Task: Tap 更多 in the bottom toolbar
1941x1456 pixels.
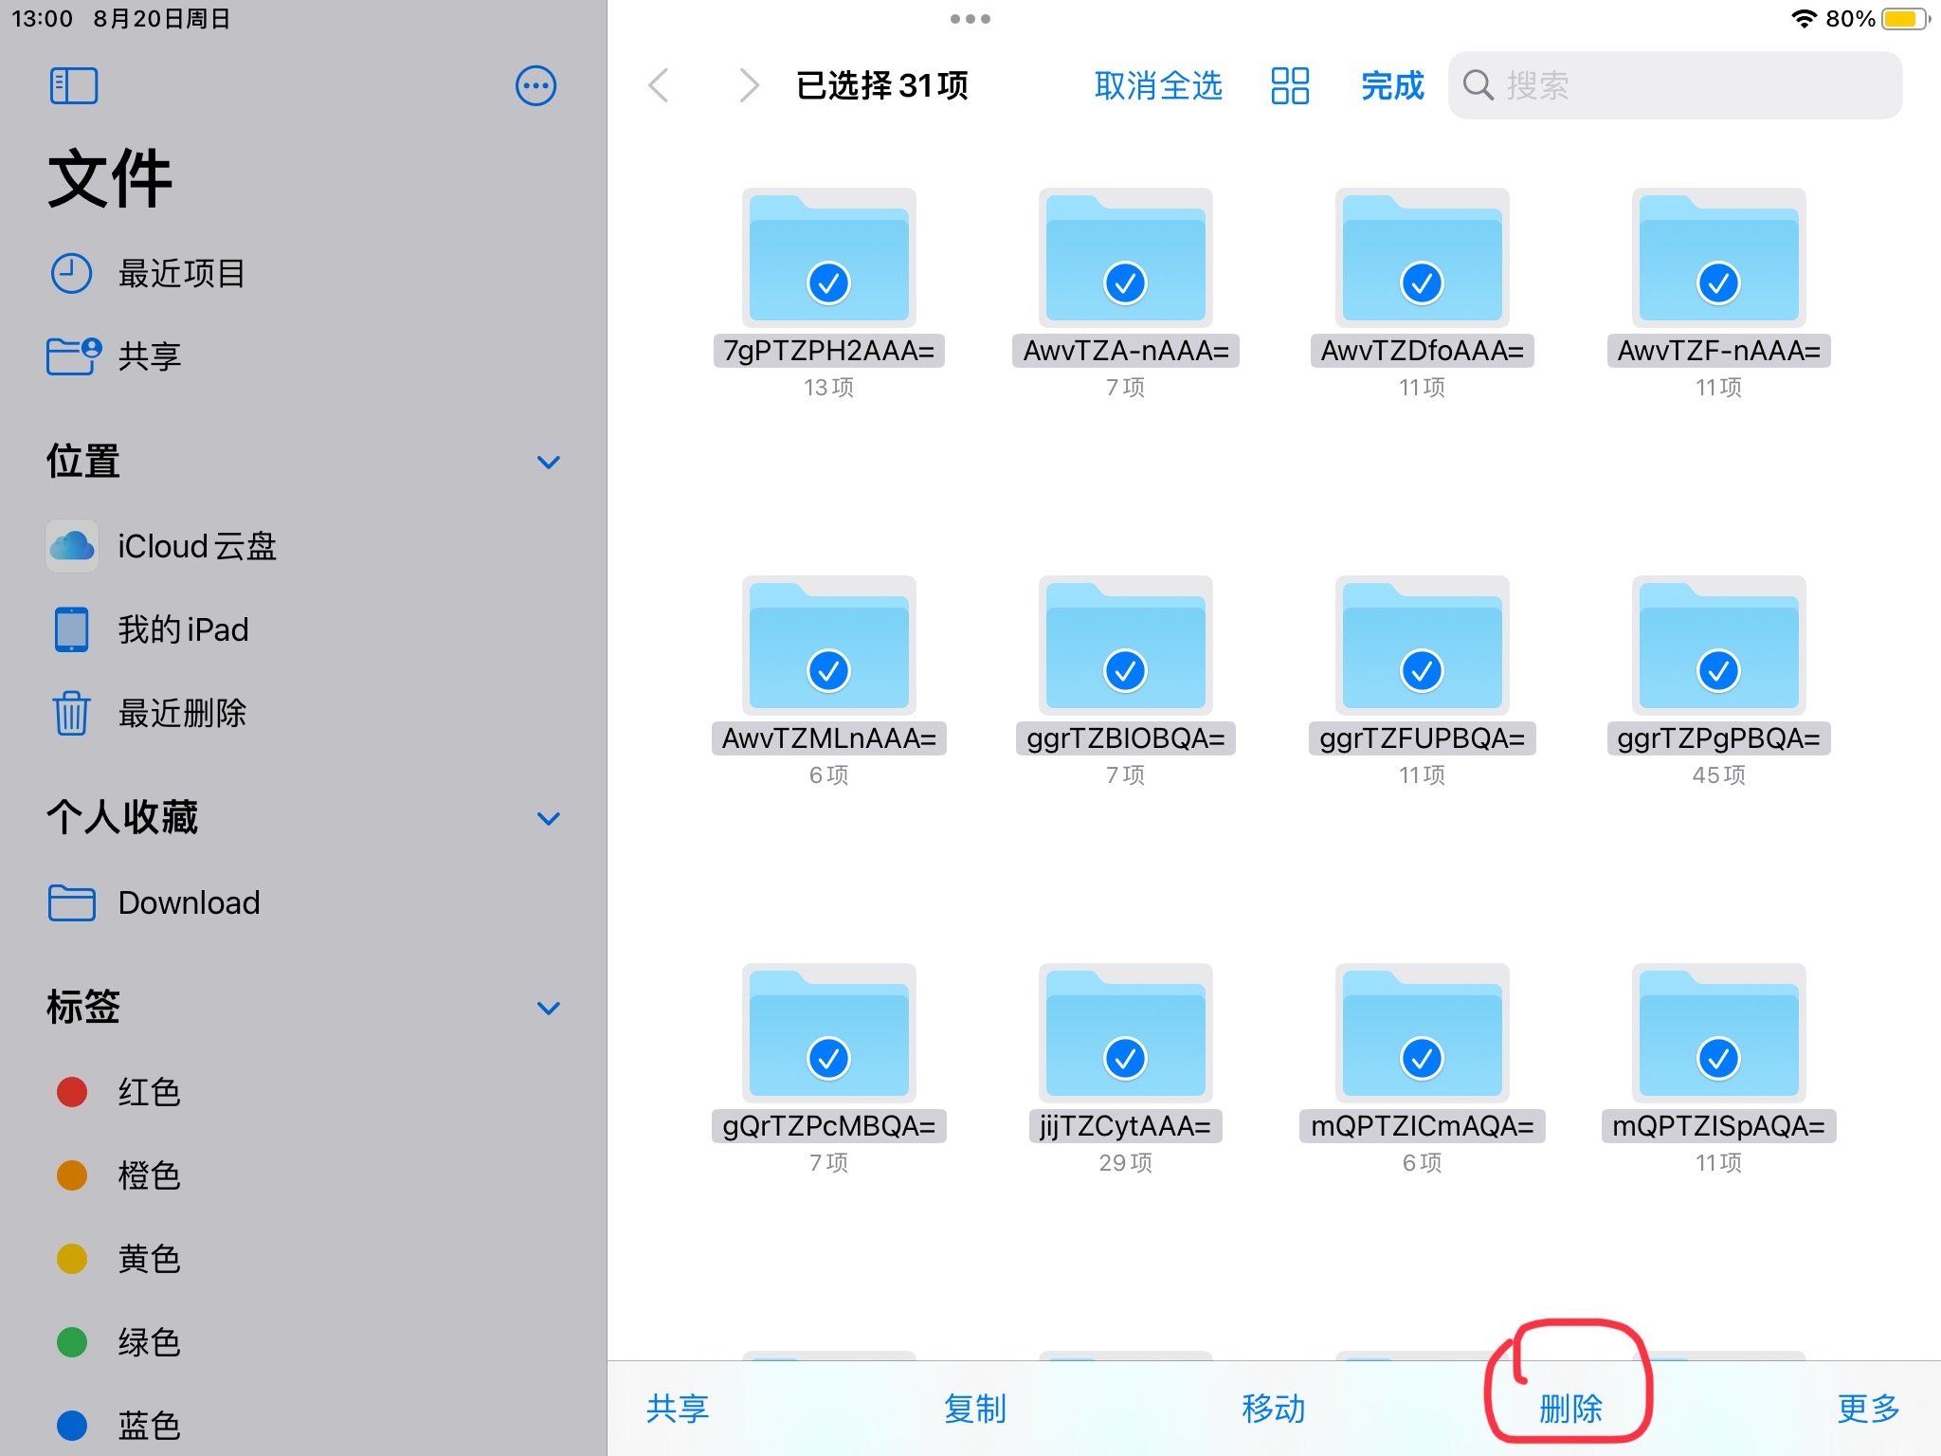Action: tap(1869, 1409)
